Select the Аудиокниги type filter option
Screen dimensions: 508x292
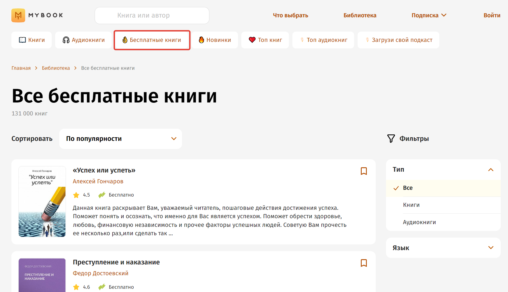[x=443, y=222]
